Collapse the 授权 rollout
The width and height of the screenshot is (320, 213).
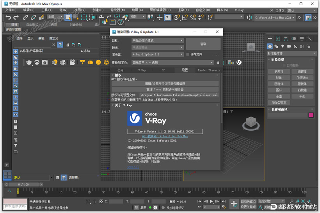113,75
